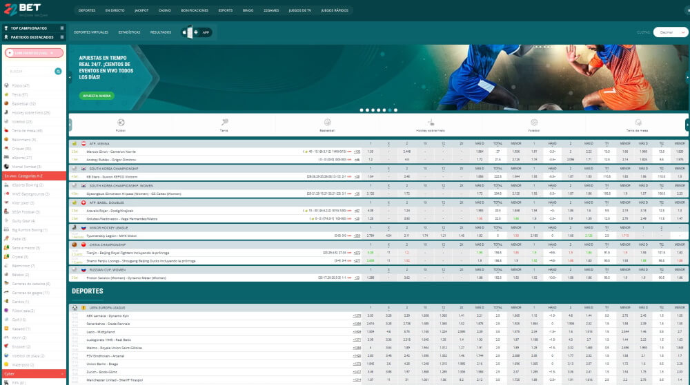Collapse the Cyber sidebar section
The width and height of the screenshot is (690, 385).
tap(34, 374)
